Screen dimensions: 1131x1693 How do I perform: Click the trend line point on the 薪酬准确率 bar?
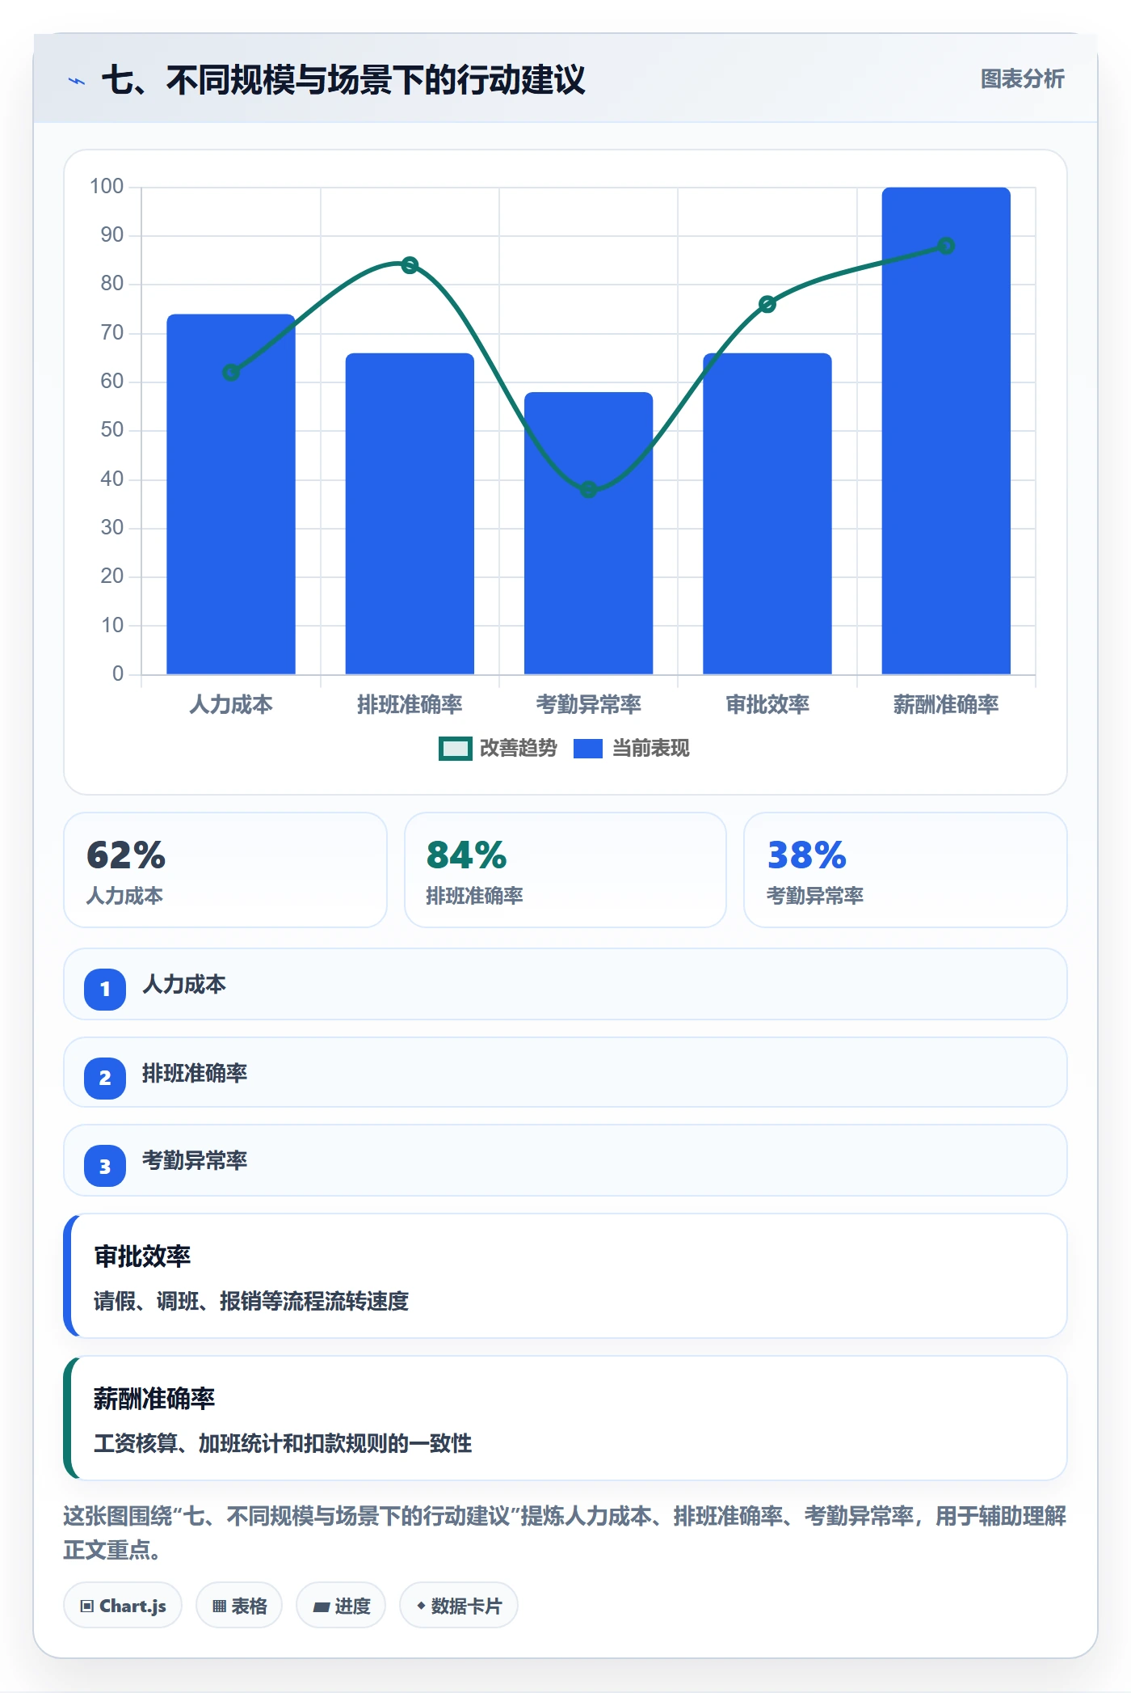[946, 246]
